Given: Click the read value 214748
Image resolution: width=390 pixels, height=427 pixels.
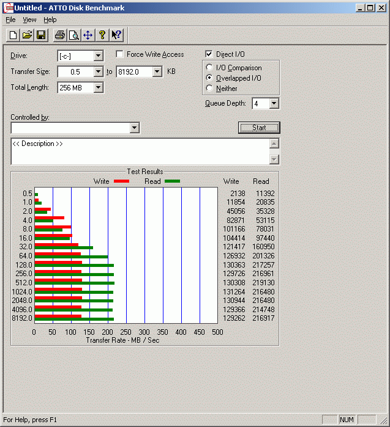Looking at the screenshot, I should (263, 310).
